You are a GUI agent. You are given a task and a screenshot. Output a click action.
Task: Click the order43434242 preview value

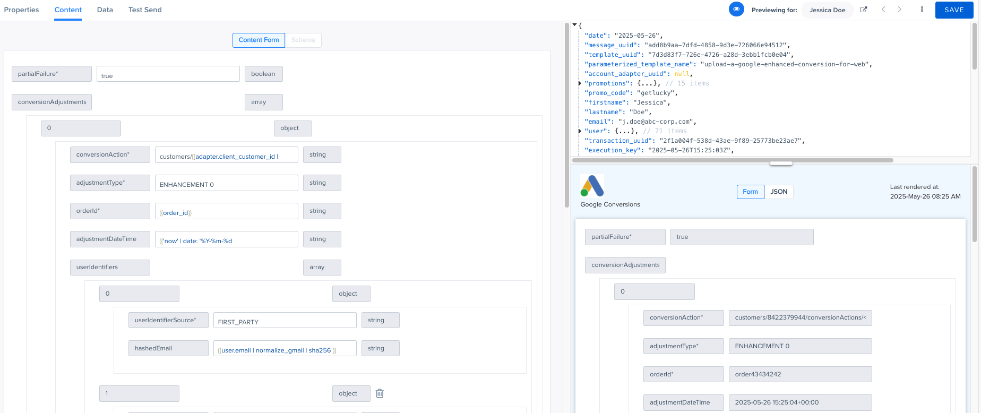pyautogui.click(x=800, y=374)
